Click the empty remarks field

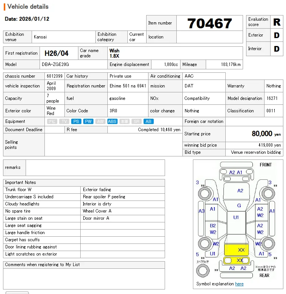pos(95,168)
